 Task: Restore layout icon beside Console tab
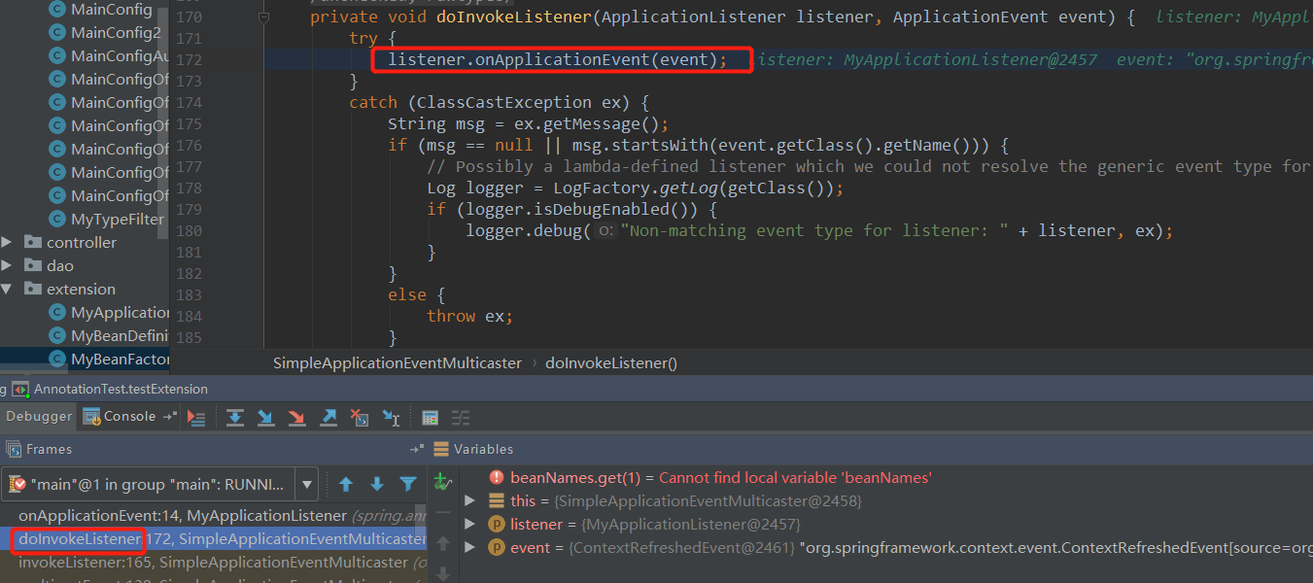169,416
